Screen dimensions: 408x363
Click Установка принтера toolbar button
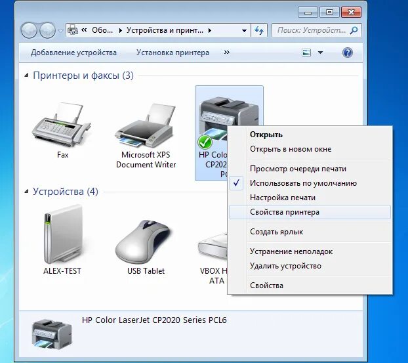(173, 53)
